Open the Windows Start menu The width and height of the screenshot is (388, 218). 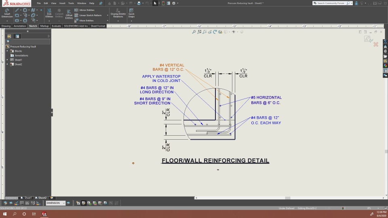(x=5, y=214)
